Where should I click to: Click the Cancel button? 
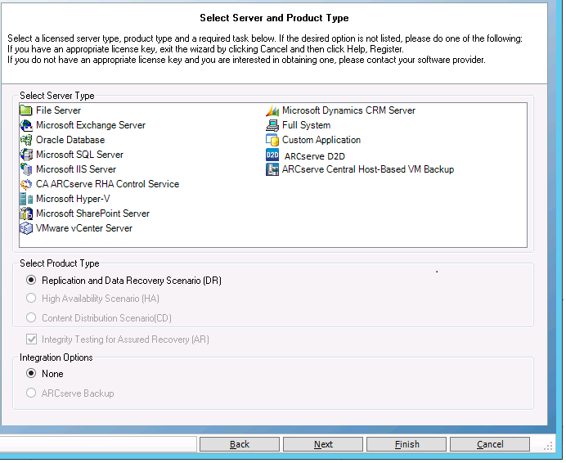pos(489,444)
